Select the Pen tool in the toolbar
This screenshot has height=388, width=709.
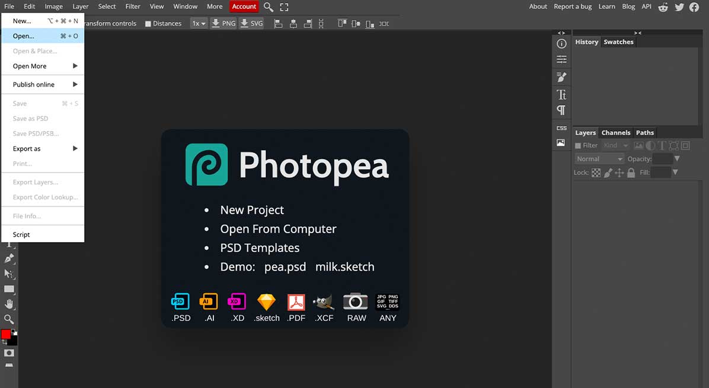pos(8,259)
